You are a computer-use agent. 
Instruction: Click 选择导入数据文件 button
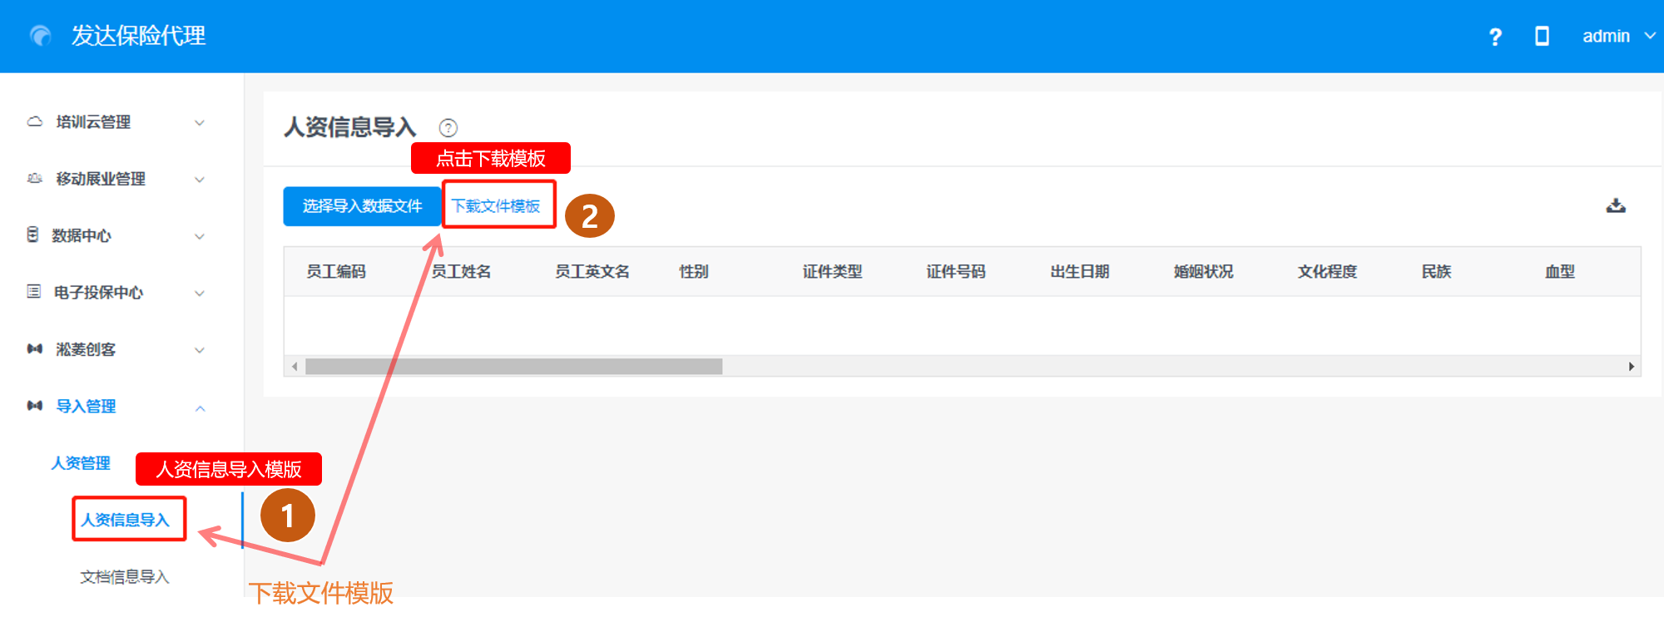click(362, 206)
